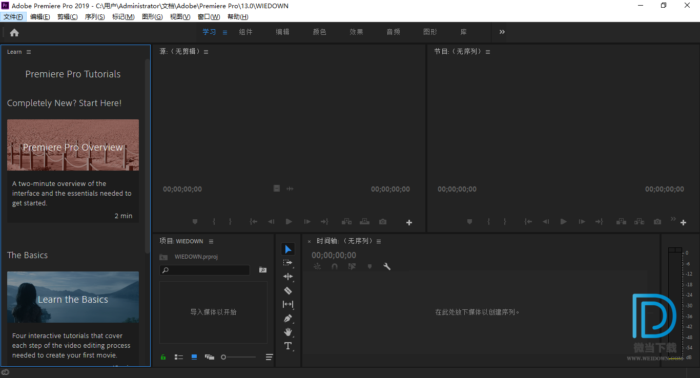
Task: Click Program monitor Export Frame camera
Action: click(x=657, y=222)
